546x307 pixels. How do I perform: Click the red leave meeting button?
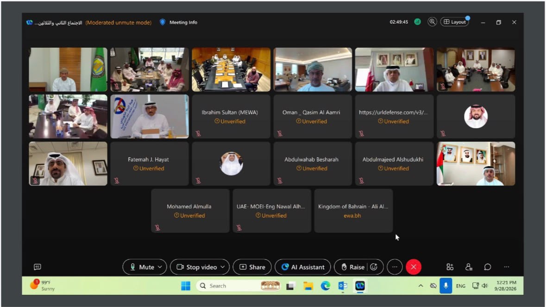(414, 267)
